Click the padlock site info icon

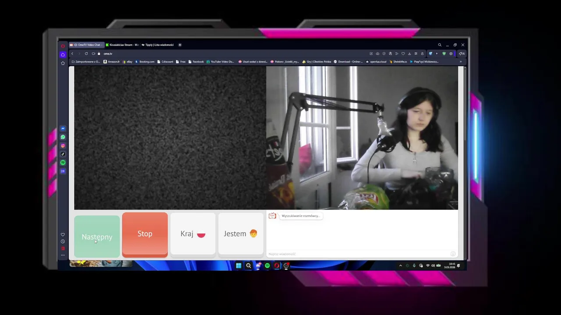pos(99,53)
